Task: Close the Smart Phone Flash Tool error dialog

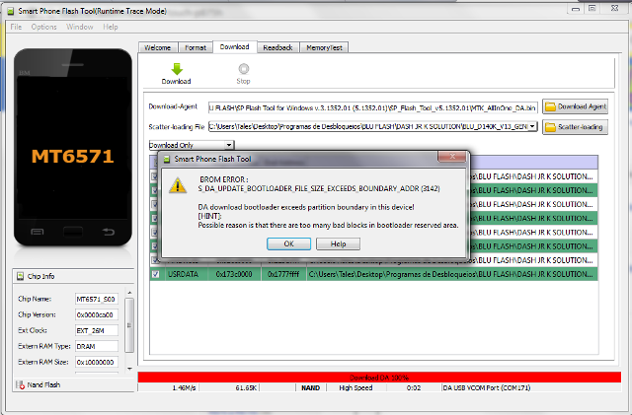Action: (x=452, y=157)
